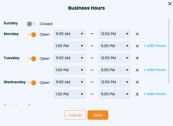
Task: Remove Monday's 9:00 AM to 12:00 PM slot
Action: pos(137,34)
